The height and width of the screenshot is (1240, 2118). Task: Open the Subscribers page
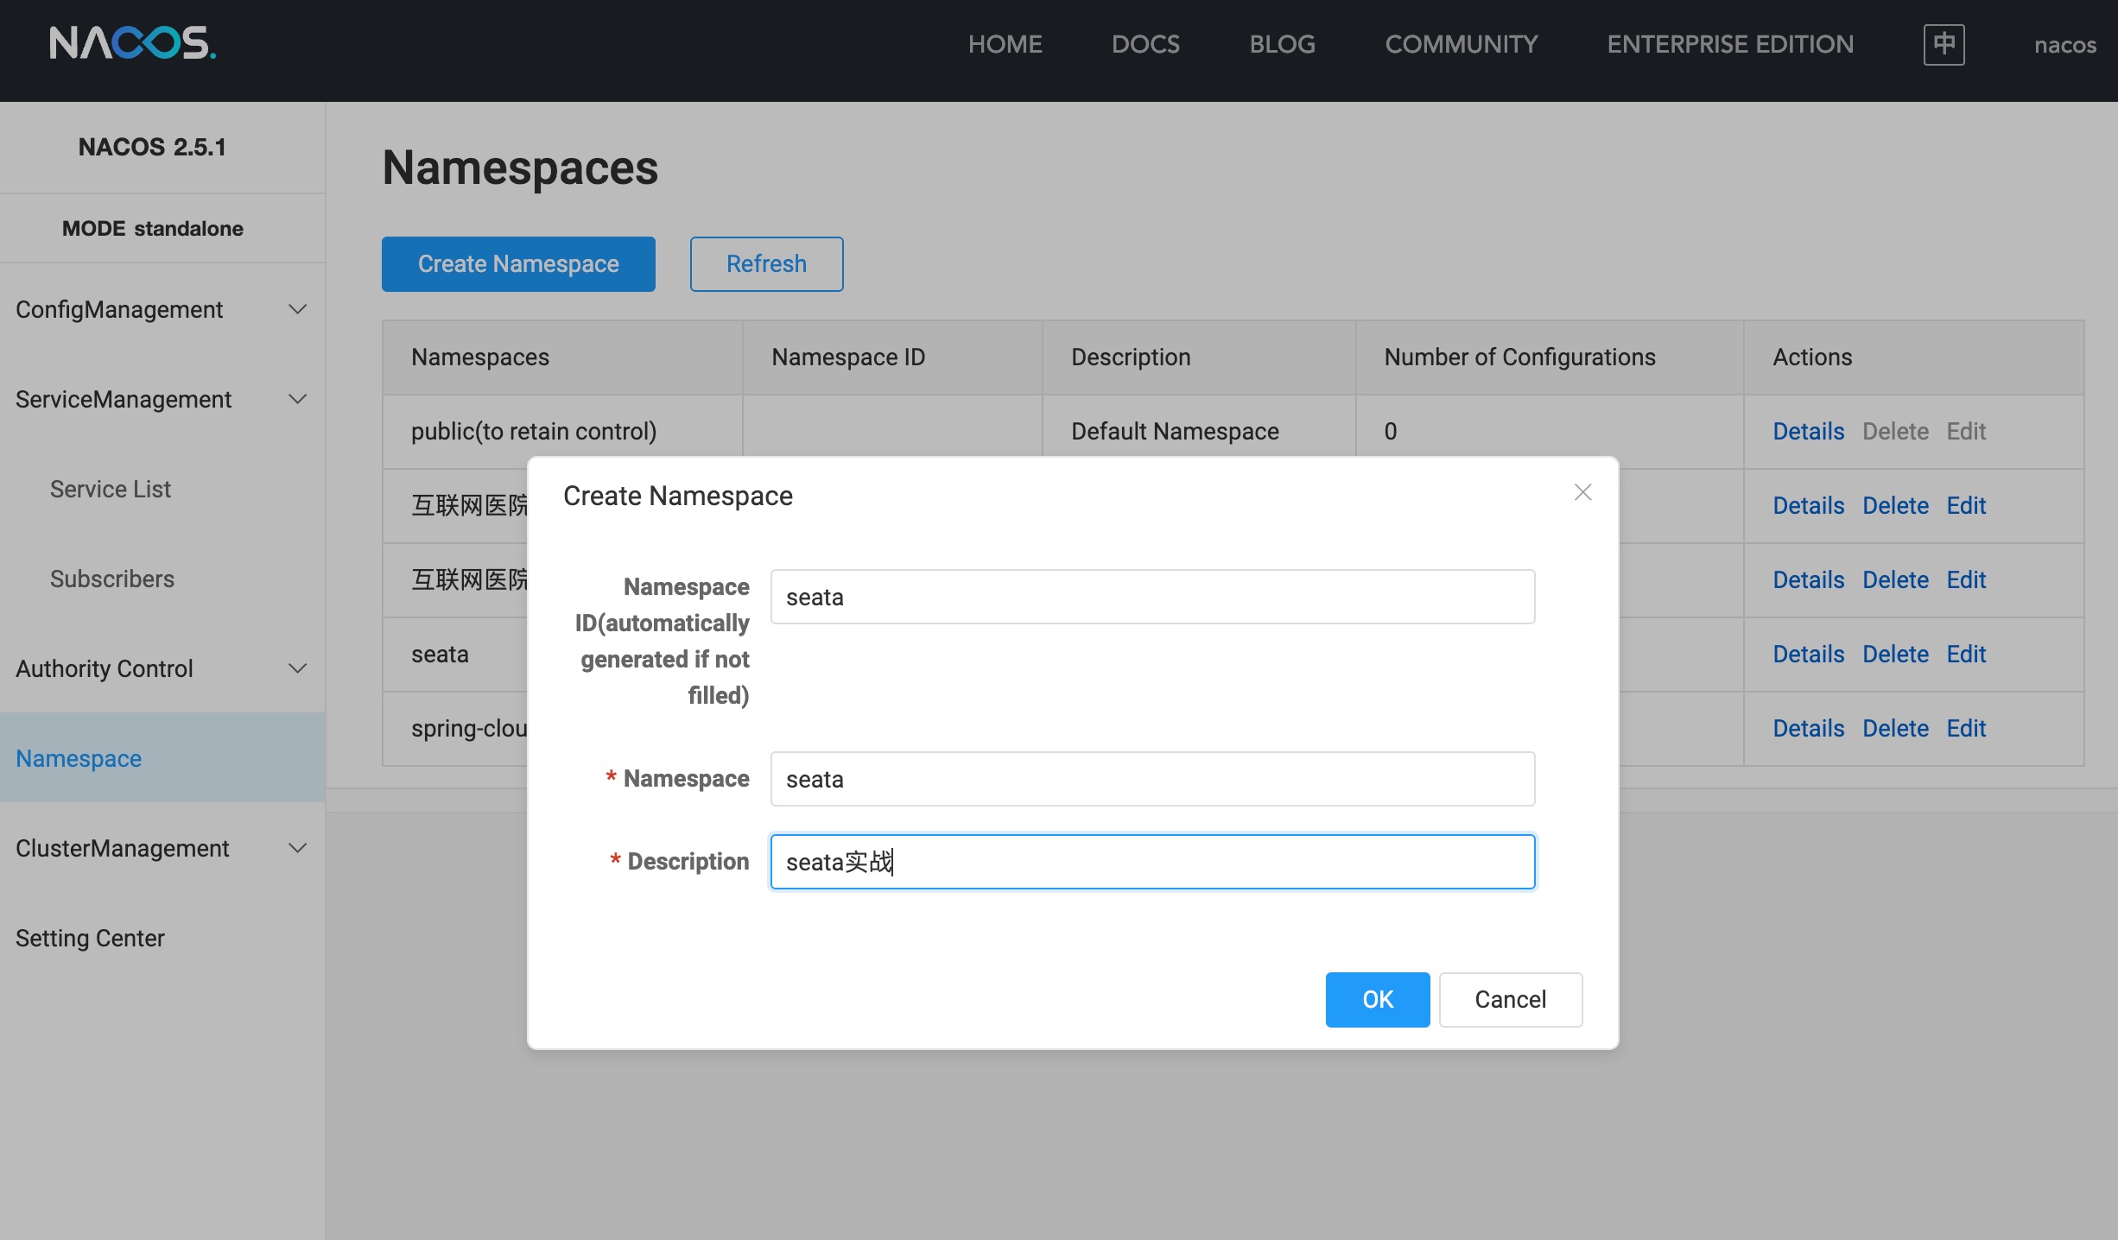(x=112, y=579)
